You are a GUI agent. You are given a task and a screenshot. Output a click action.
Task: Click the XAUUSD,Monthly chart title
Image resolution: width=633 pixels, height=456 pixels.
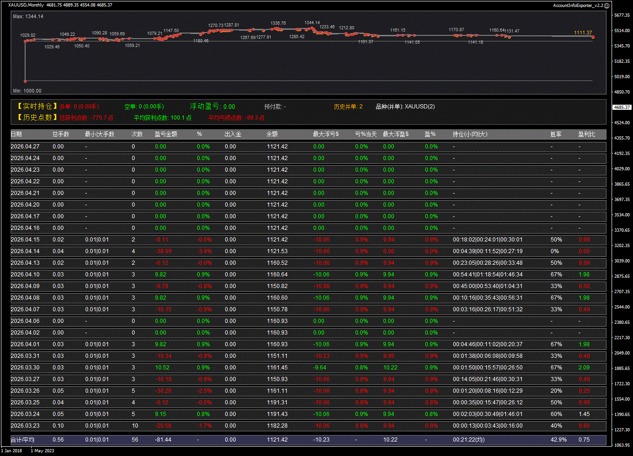tap(26, 5)
